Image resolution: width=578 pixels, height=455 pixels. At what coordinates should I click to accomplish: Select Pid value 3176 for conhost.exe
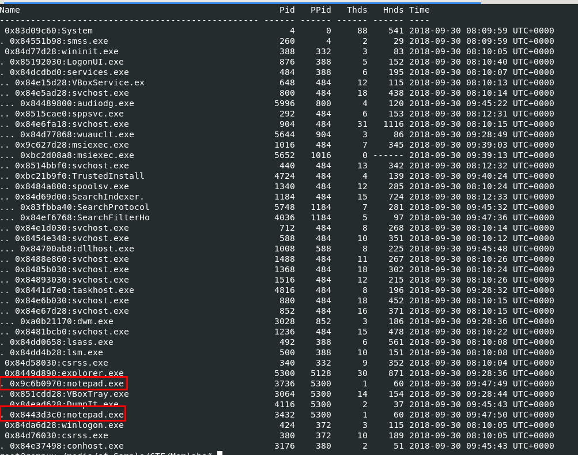click(x=285, y=446)
